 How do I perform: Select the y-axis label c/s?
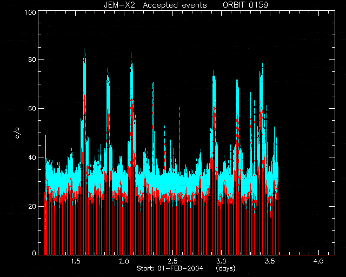pos(17,133)
